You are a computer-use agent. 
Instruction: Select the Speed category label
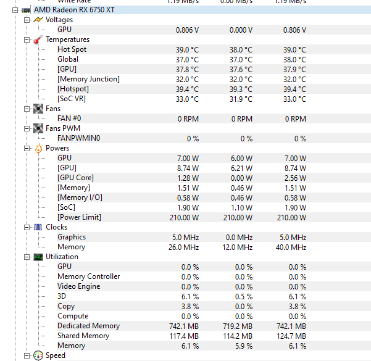(56, 355)
